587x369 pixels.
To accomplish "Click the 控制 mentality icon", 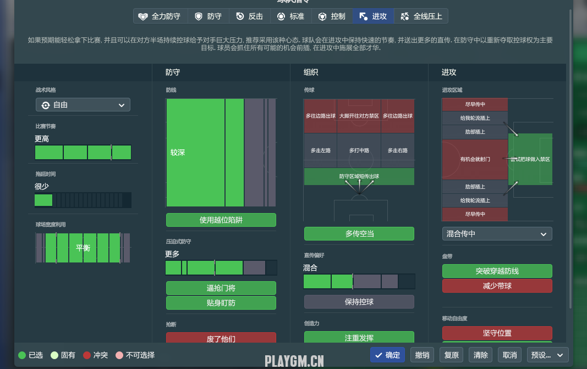I will click(x=322, y=16).
